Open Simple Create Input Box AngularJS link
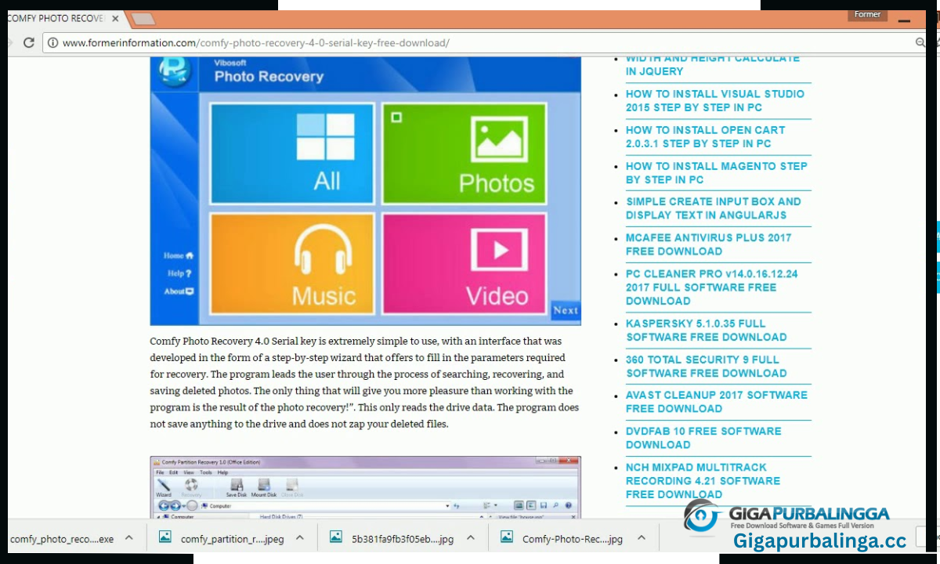 tap(713, 208)
